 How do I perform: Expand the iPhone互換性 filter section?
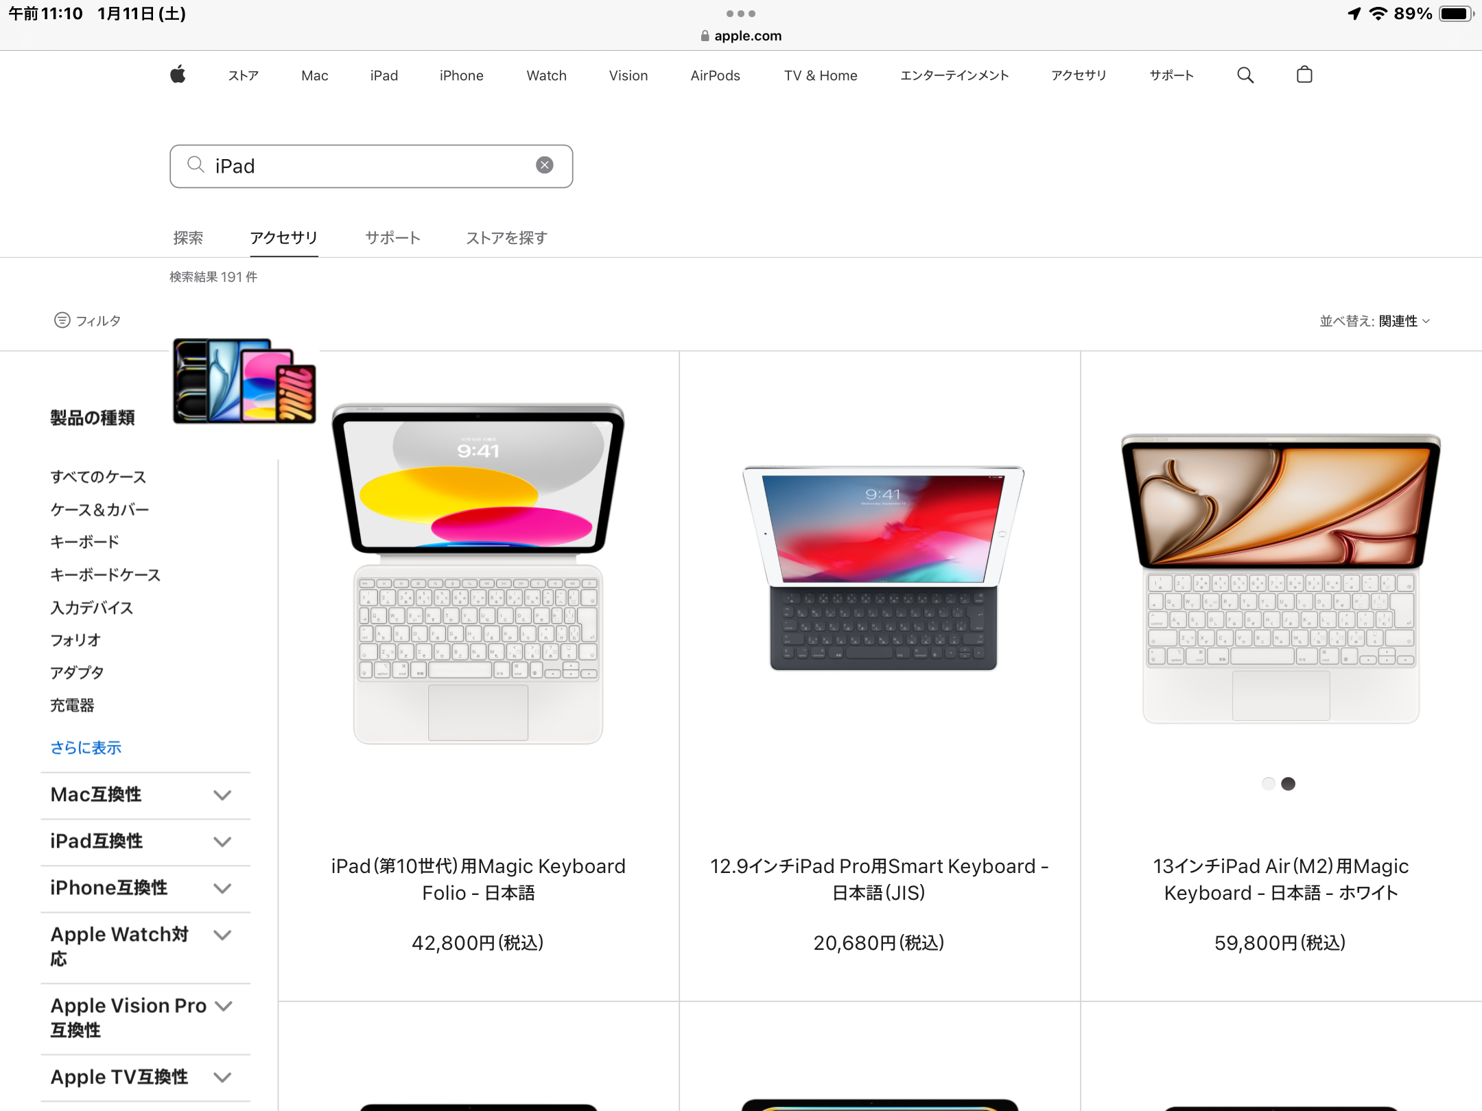(x=222, y=888)
